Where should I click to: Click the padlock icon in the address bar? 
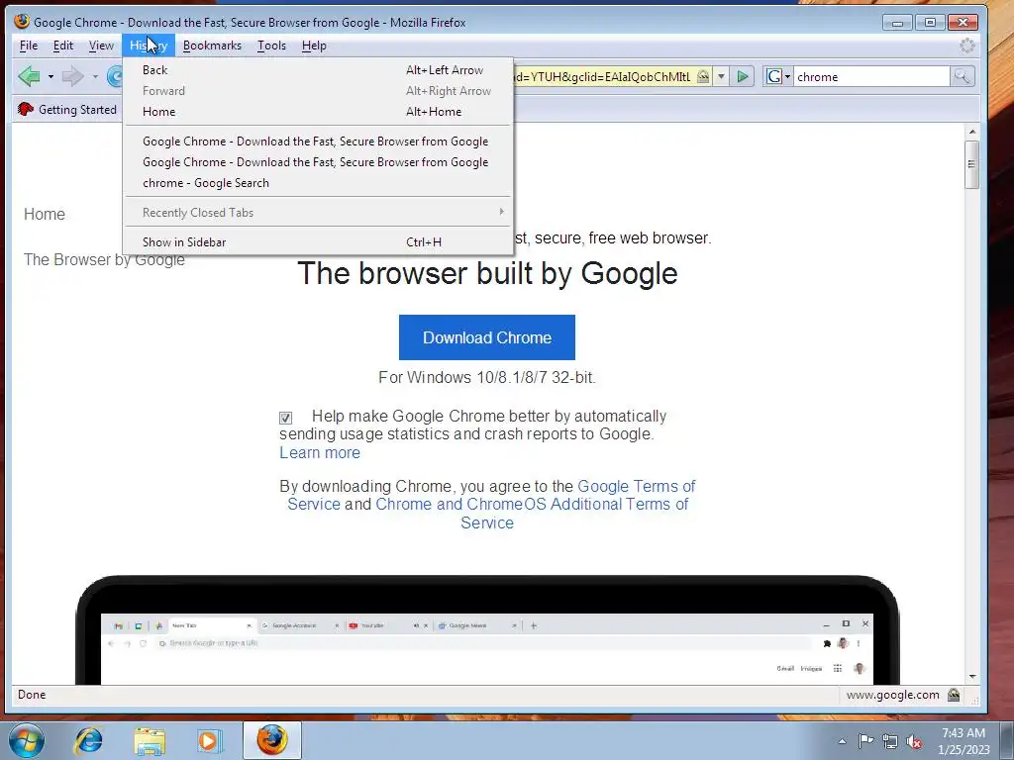pos(702,77)
